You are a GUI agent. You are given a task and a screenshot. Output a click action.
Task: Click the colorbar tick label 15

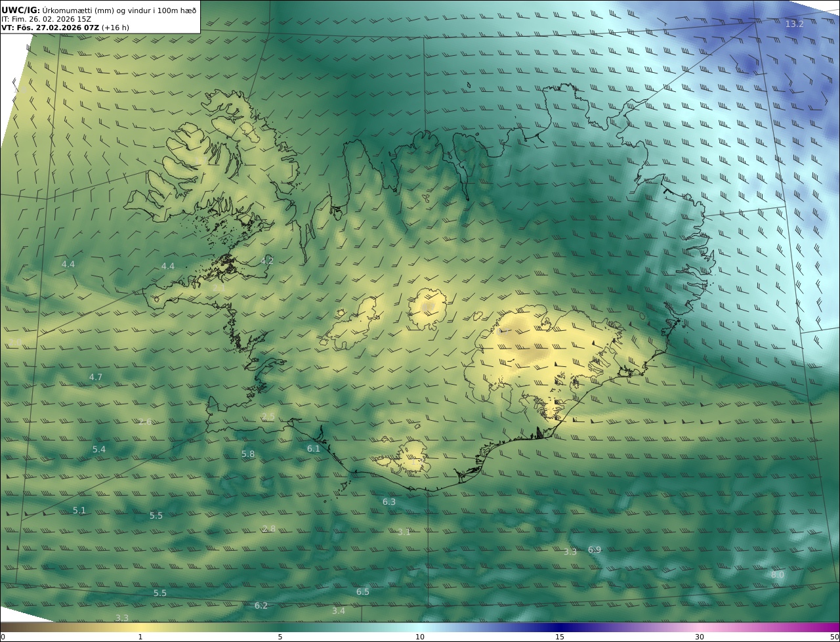560,637
